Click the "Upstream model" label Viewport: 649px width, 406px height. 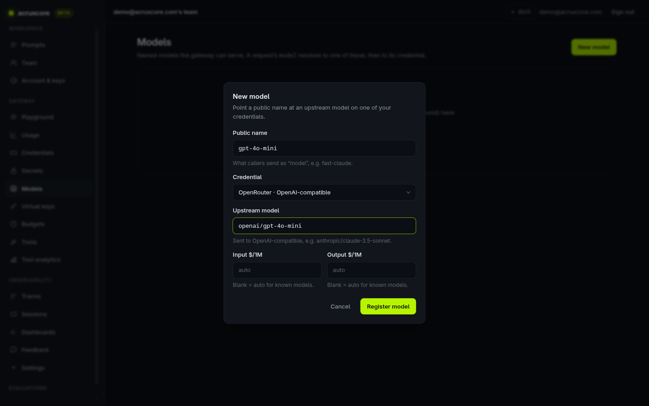click(x=256, y=210)
